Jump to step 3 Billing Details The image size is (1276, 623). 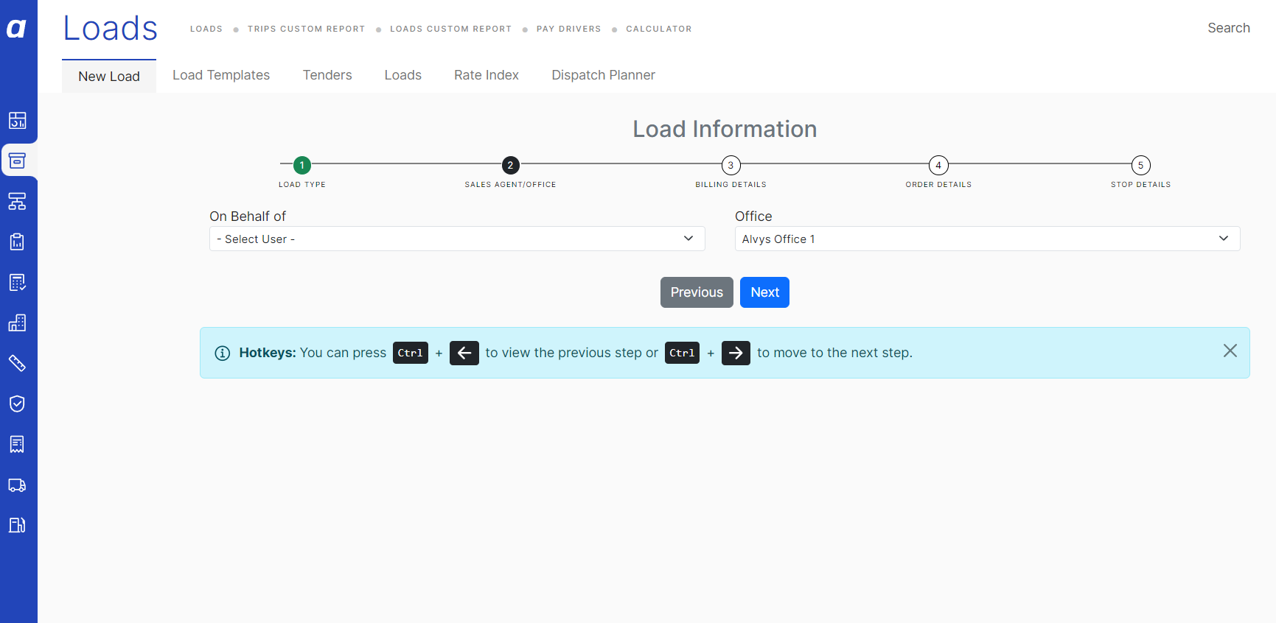(x=731, y=165)
